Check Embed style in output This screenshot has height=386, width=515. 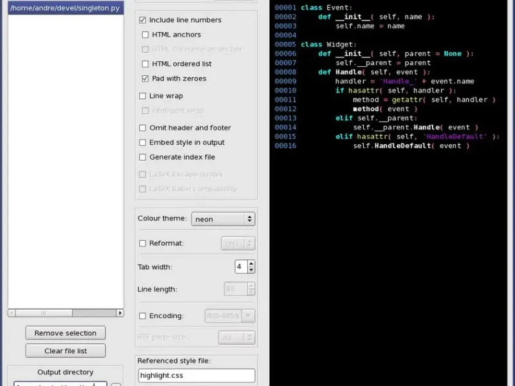pos(142,142)
